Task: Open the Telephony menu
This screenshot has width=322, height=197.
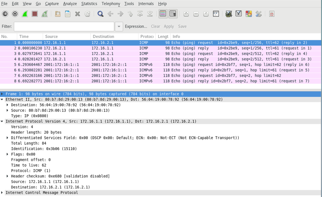Action: coord(111,4)
